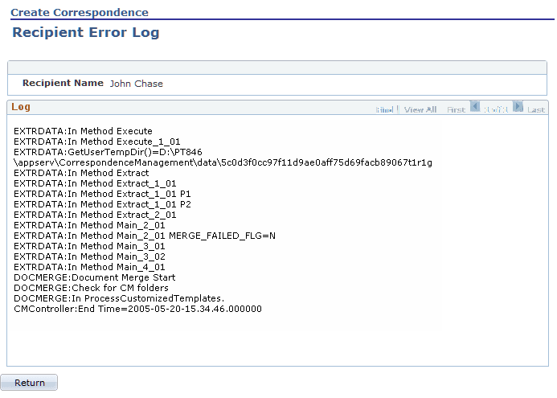The width and height of the screenshot is (557, 398).
Task: Select line 'EXTRDATA:In Method Main_3_01'
Action: tap(89, 246)
